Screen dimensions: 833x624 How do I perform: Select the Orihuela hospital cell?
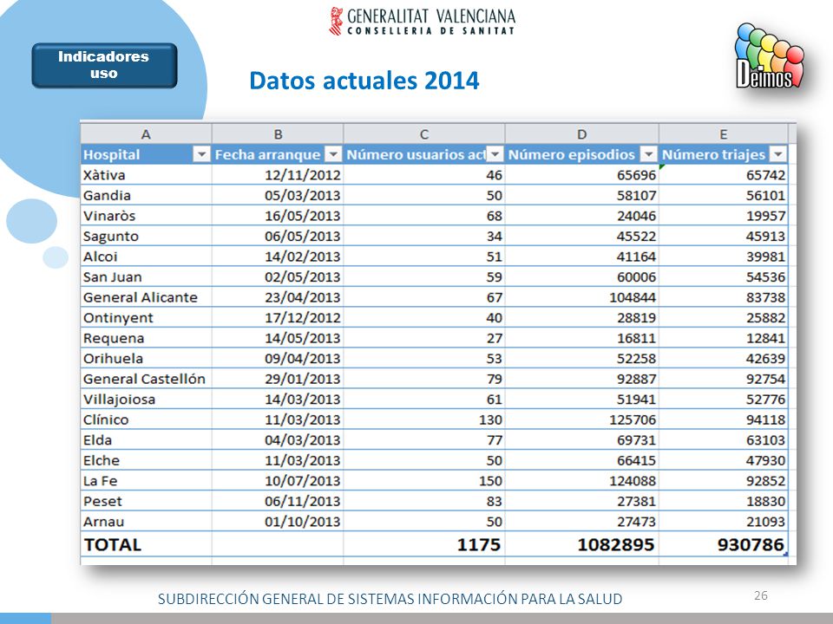[146, 358]
